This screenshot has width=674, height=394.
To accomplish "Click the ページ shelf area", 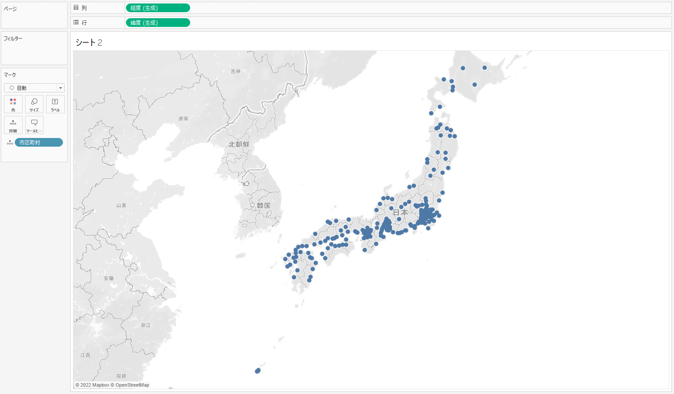I will pos(34,17).
